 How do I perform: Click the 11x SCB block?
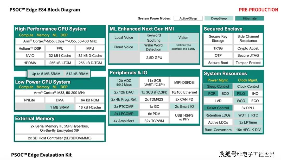tap(154, 82)
